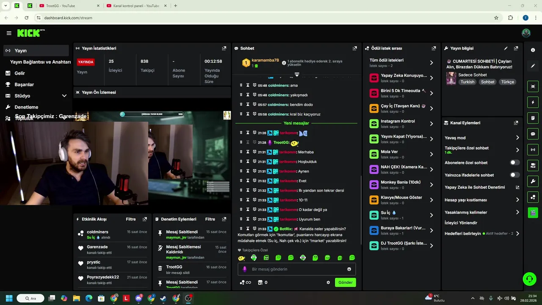Open File Explorer from the taskbar
542x305 pixels.
click(76, 298)
